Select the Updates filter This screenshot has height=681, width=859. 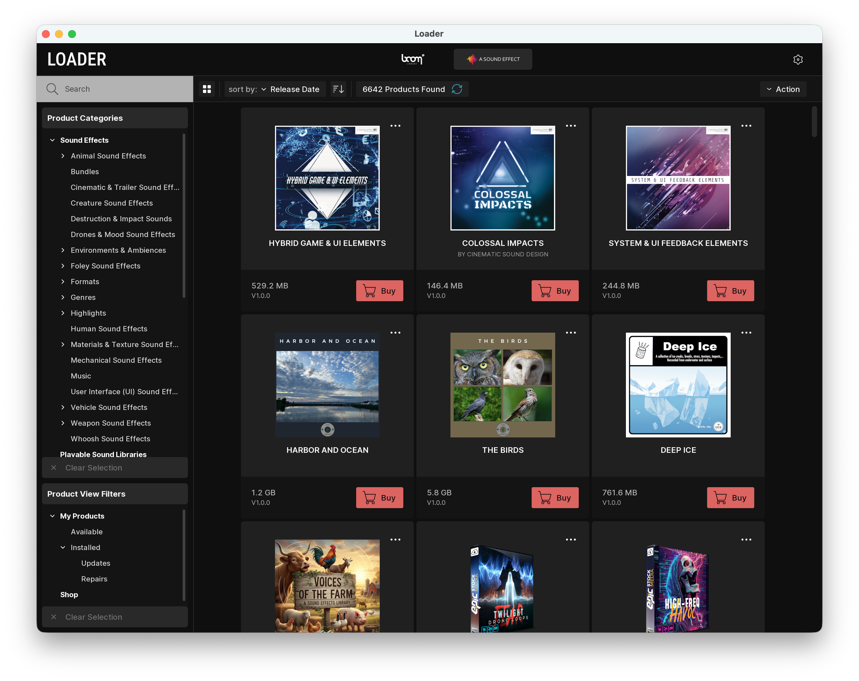tap(96, 563)
